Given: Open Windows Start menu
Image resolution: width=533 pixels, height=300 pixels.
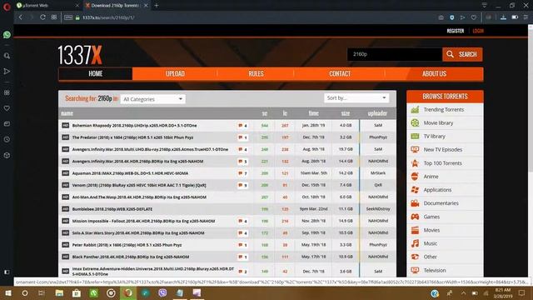Looking at the screenshot, I should [x=8, y=292].
